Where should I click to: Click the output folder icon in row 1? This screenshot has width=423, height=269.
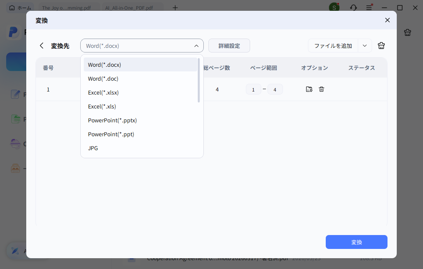309,89
